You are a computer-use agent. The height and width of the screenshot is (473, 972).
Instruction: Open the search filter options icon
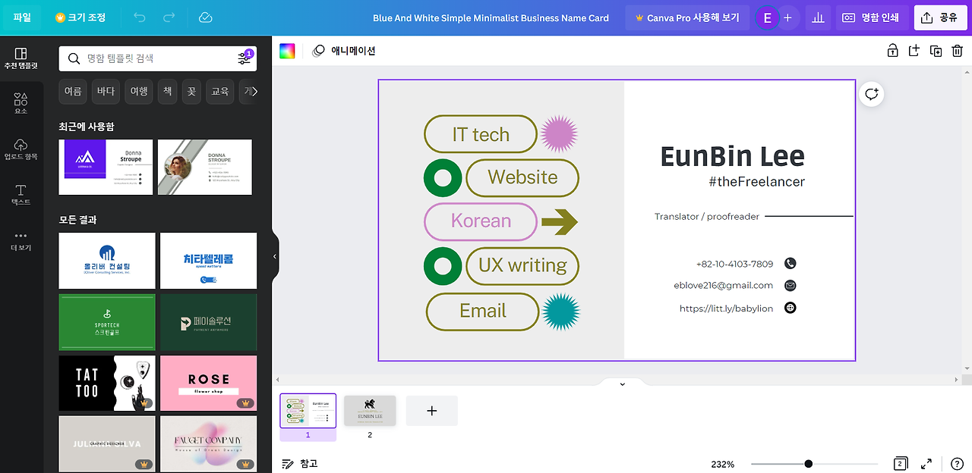click(x=245, y=58)
